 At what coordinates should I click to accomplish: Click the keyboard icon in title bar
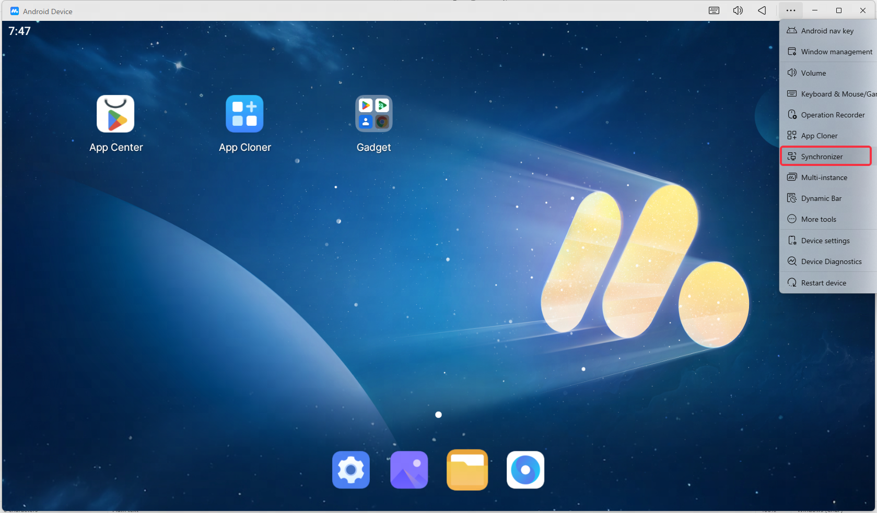(714, 10)
